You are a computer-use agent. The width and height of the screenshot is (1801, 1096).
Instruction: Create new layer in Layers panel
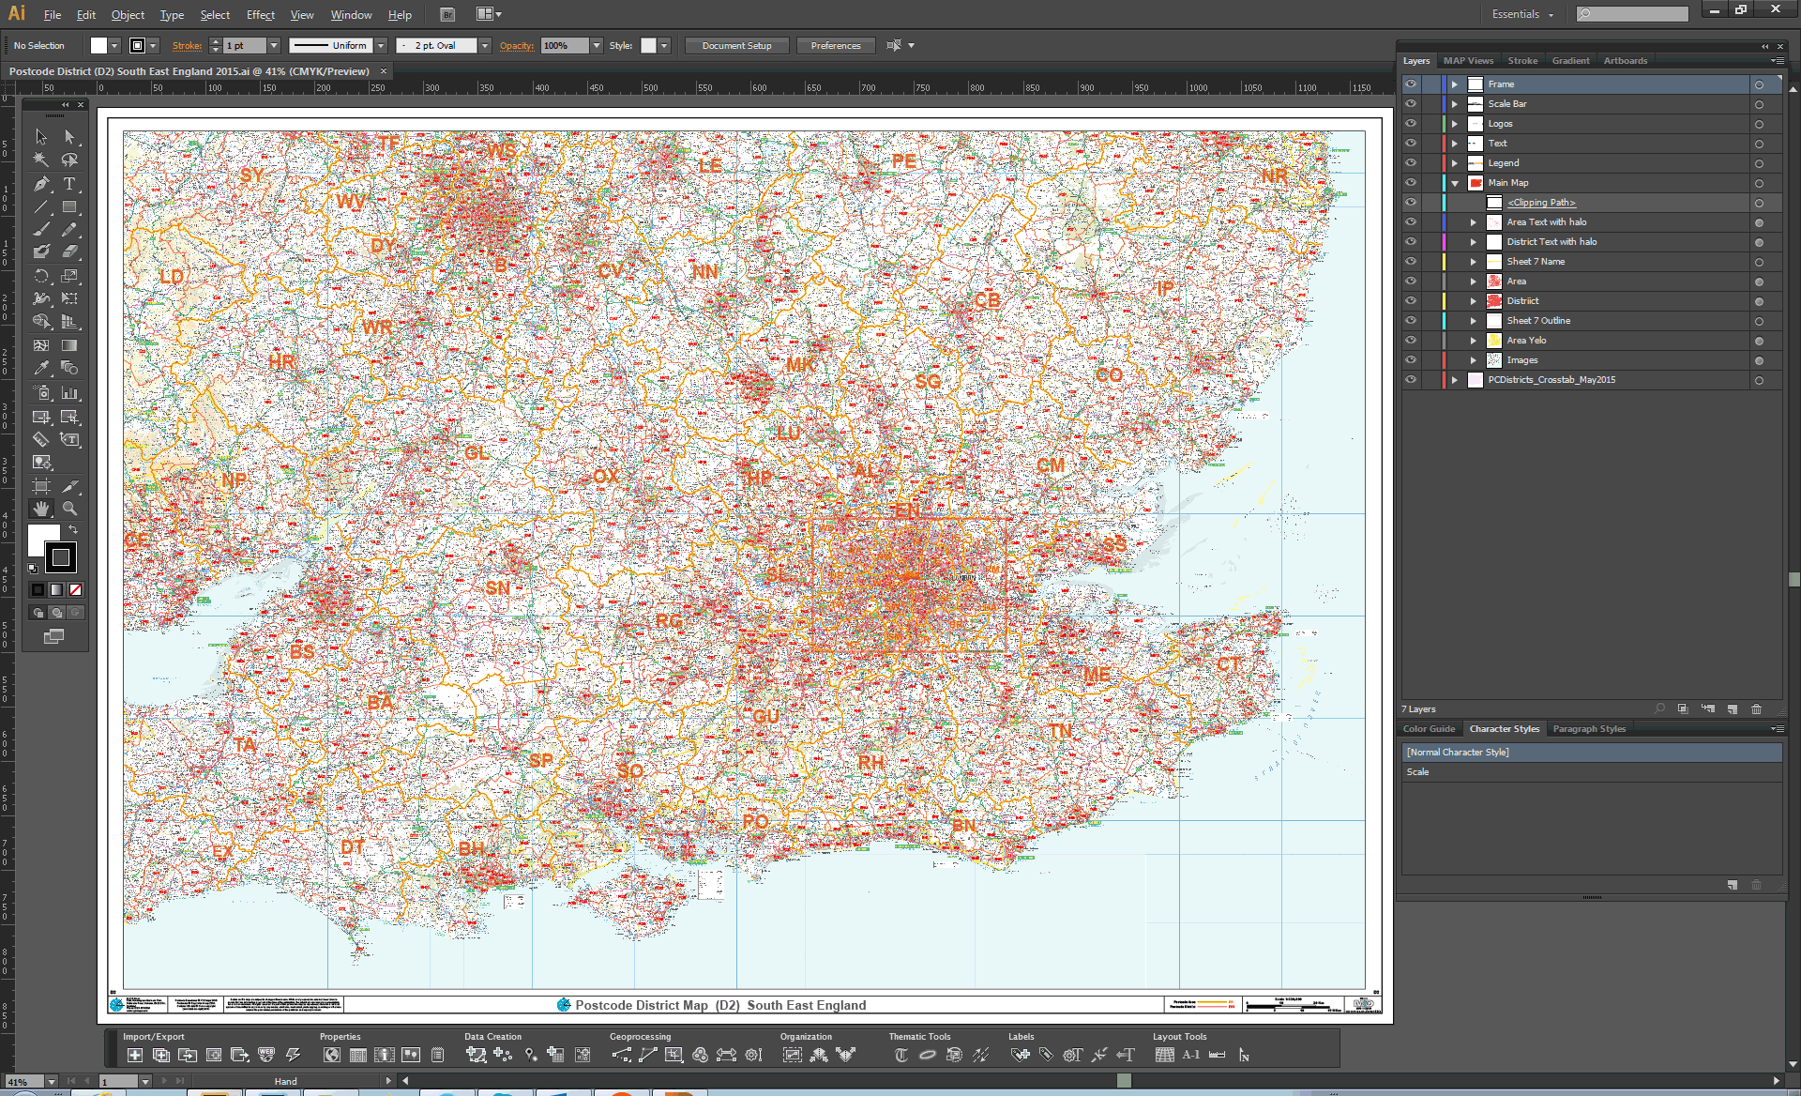pos(1733,709)
